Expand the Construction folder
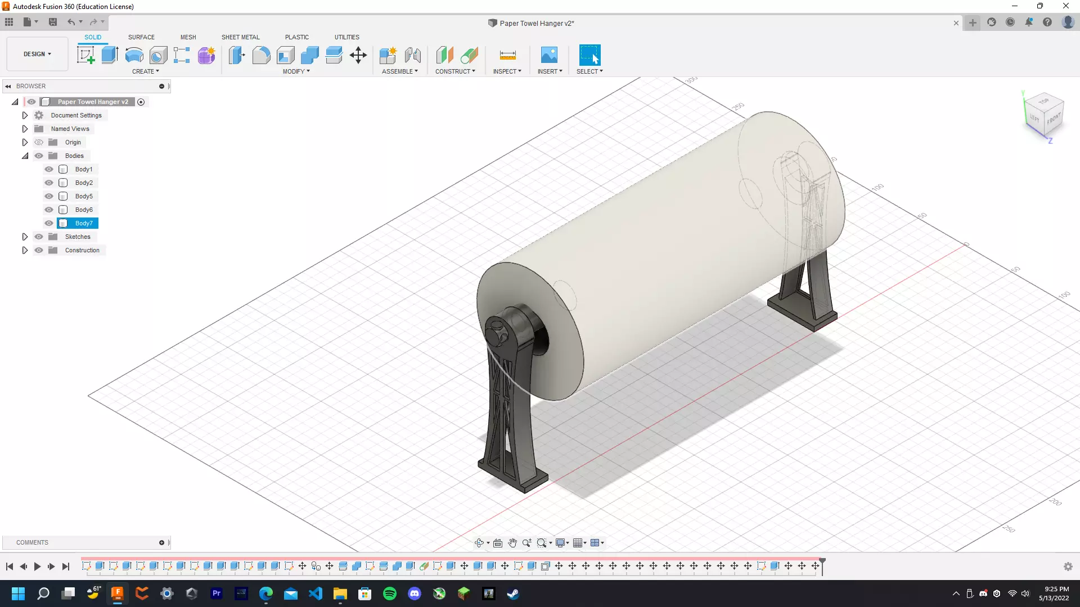 [x=25, y=250]
